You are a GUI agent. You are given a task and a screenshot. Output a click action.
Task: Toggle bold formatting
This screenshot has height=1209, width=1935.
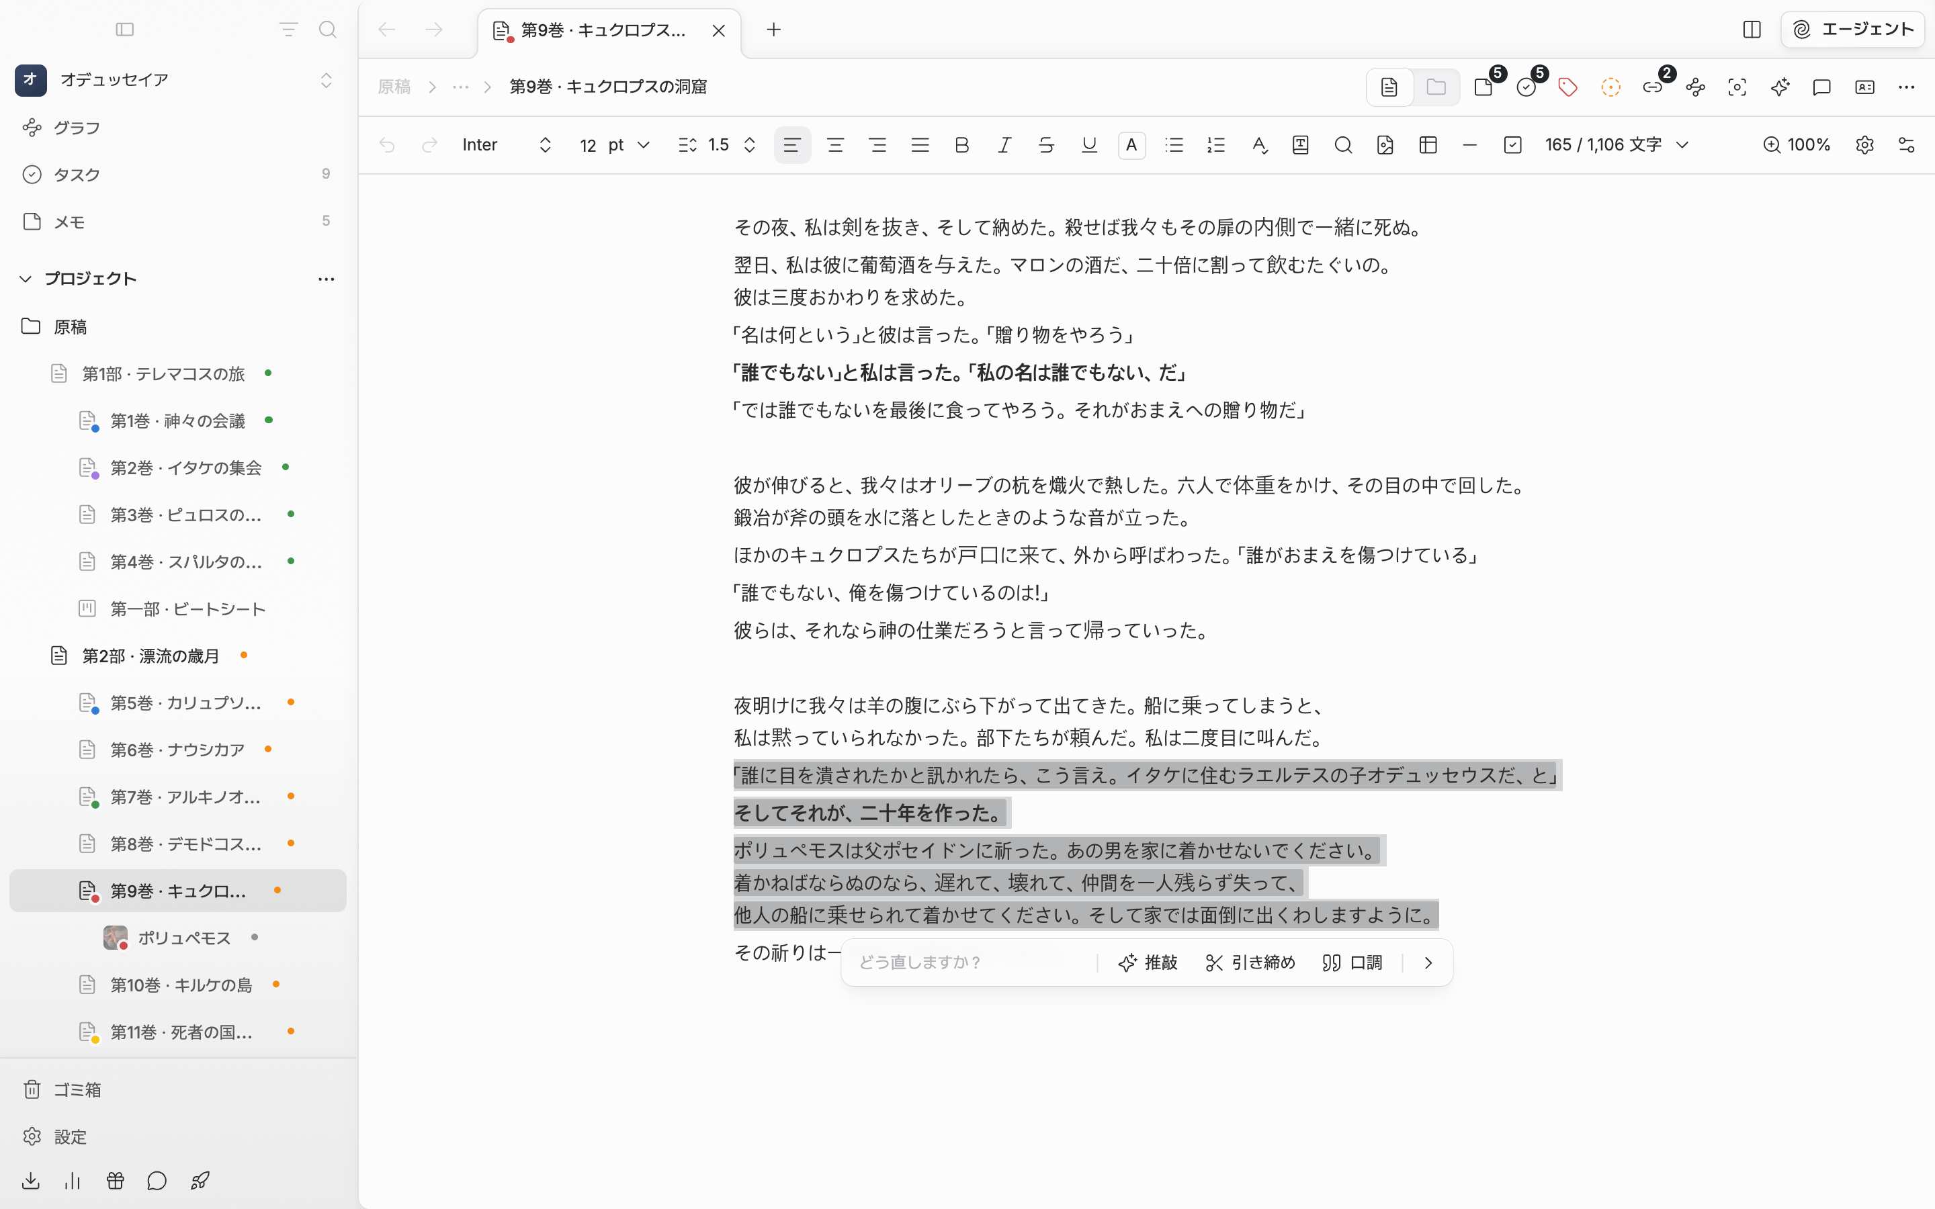click(x=962, y=144)
